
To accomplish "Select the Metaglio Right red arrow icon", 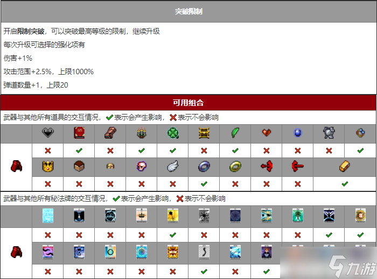I will click(x=298, y=166).
